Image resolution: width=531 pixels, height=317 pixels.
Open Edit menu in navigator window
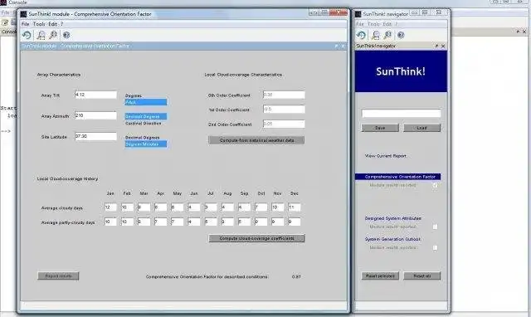(387, 24)
